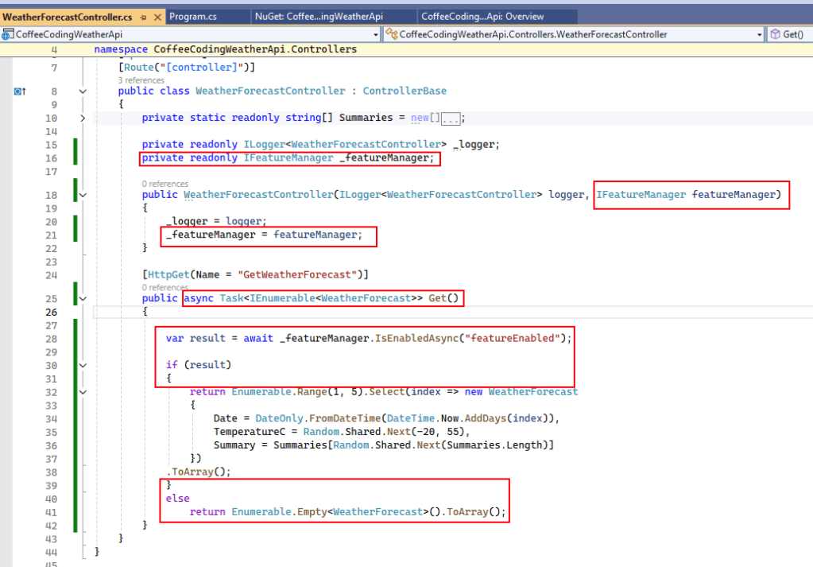Click "0 references" above the Get method
Viewport: 813px width, 567px height.
(165, 287)
